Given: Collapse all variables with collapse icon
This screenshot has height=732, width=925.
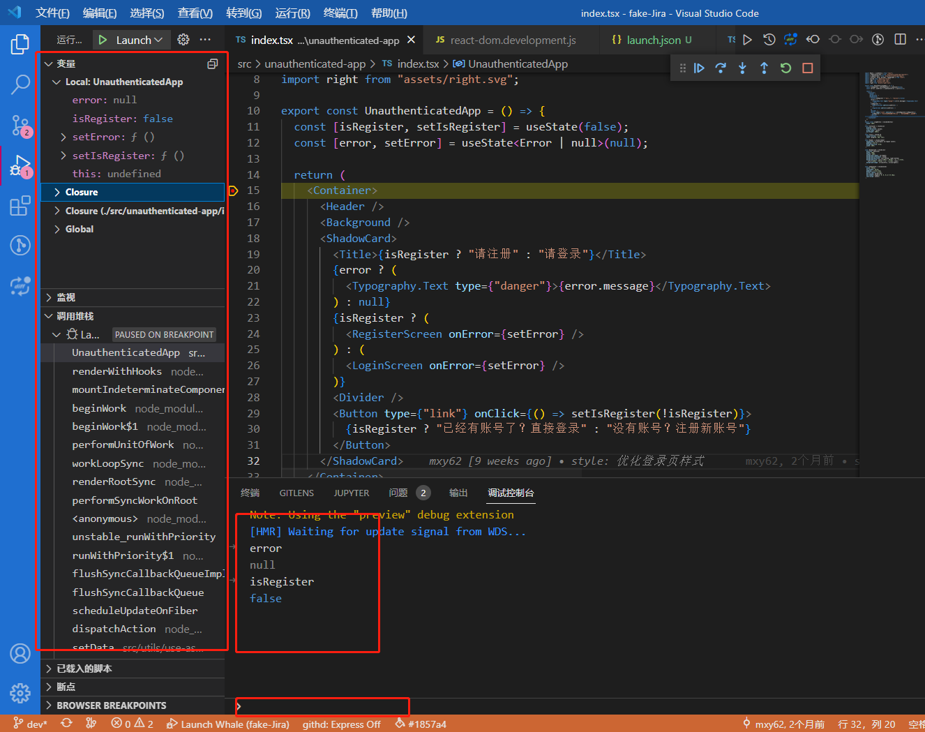Looking at the screenshot, I should pyautogui.click(x=213, y=64).
